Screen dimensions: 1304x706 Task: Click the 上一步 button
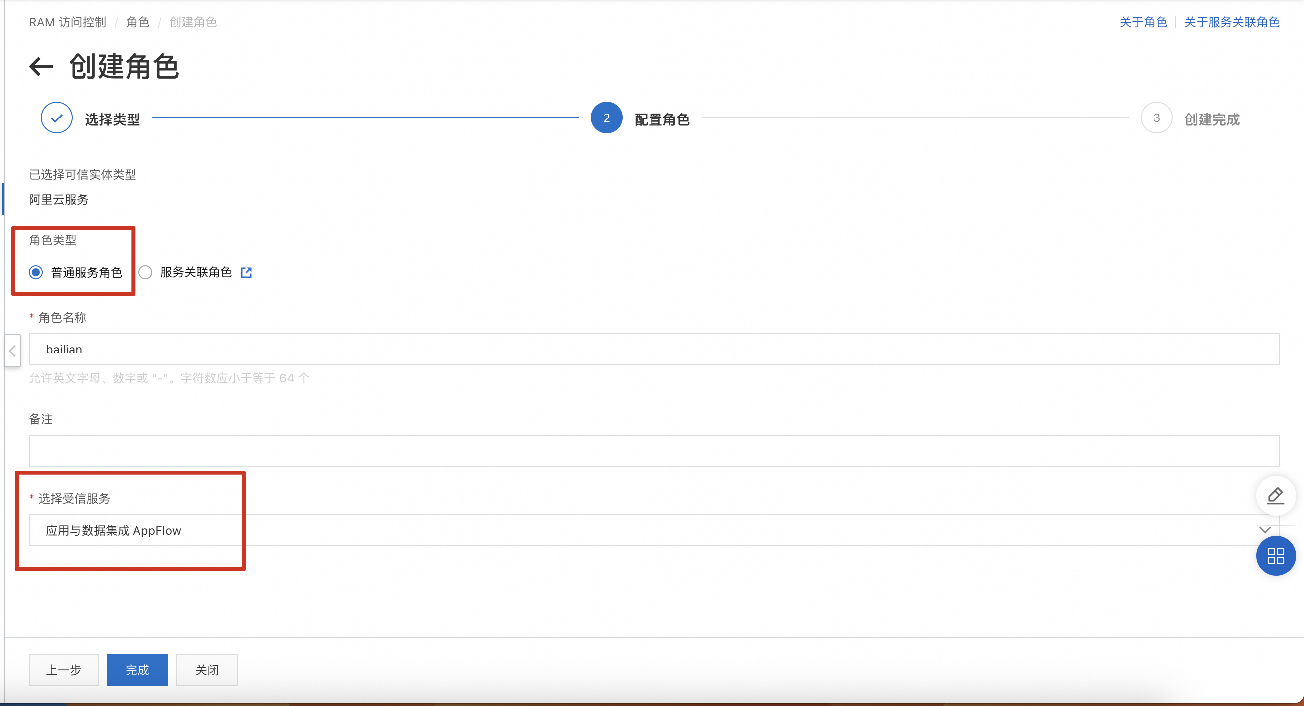64,670
